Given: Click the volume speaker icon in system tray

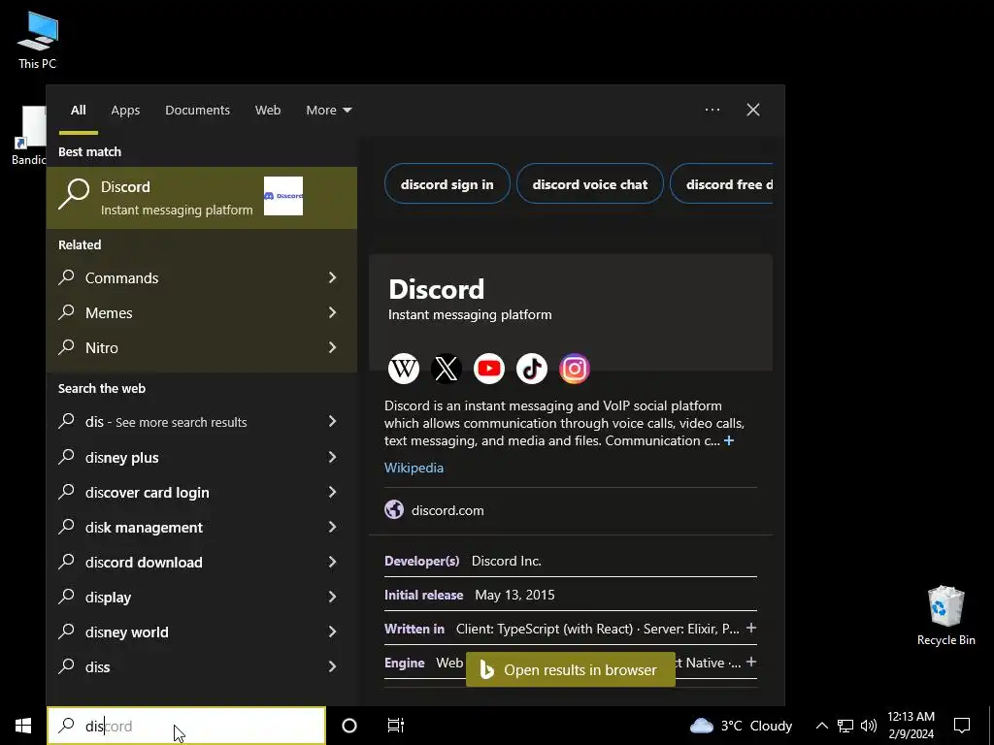Looking at the screenshot, I should 869,726.
